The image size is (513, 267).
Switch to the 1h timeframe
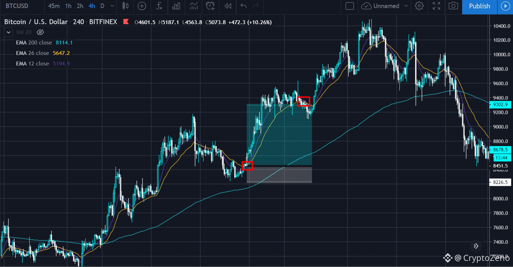(68, 6)
